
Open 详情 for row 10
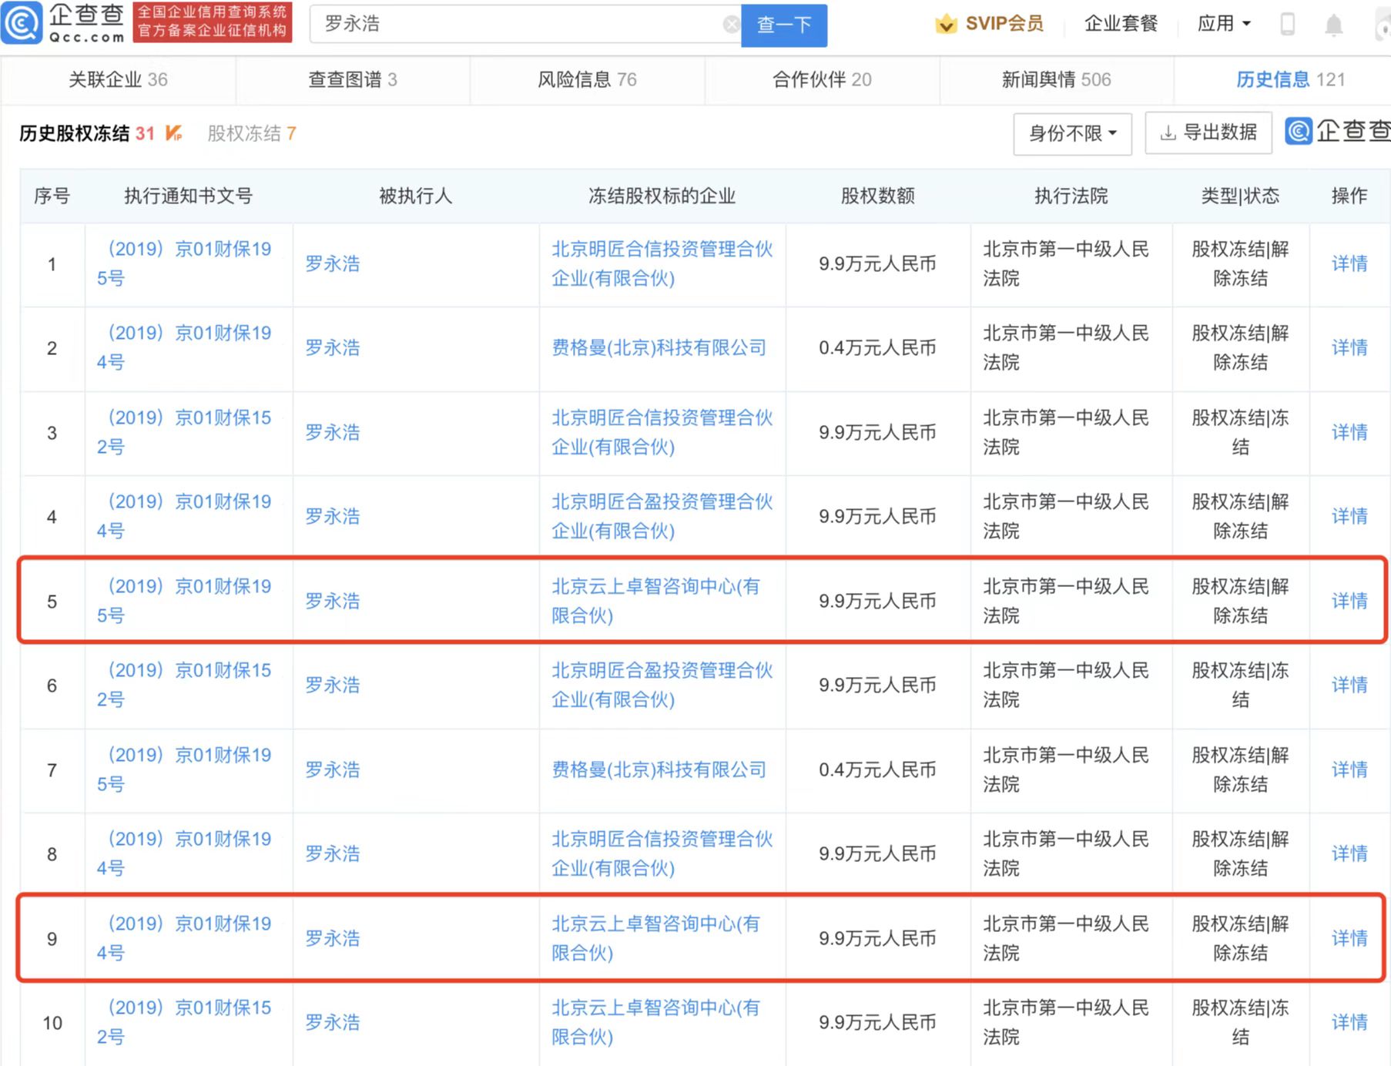pos(1349,1022)
